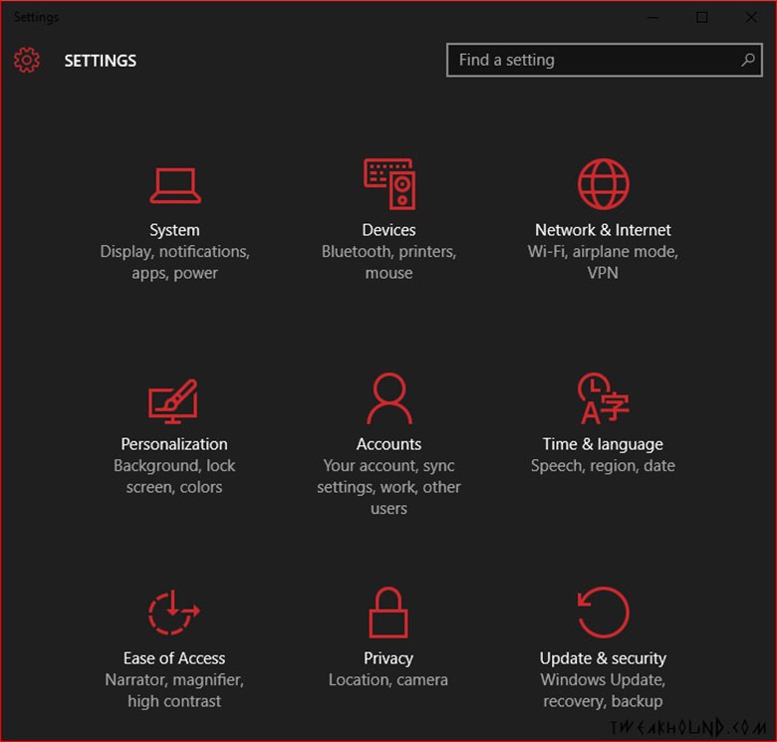Click the Ease of Access dashed clock icon

click(173, 613)
